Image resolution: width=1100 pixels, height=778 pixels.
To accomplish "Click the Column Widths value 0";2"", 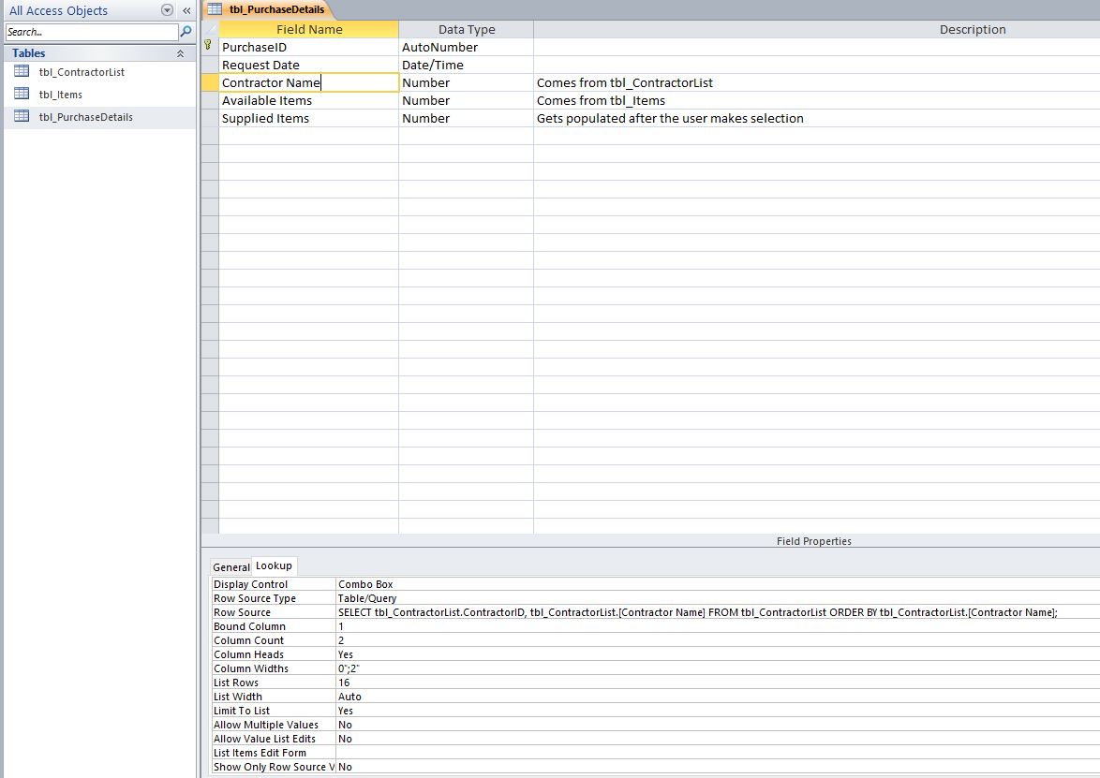I will point(718,668).
